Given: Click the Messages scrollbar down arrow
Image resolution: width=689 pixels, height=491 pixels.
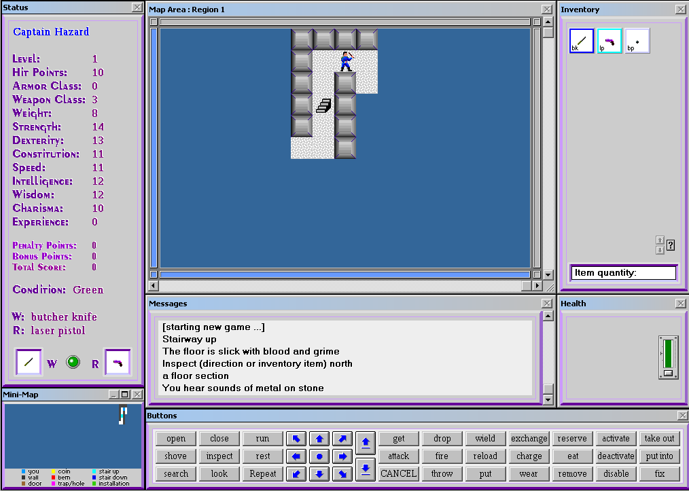Looking at the screenshot, I should click(x=548, y=399).
